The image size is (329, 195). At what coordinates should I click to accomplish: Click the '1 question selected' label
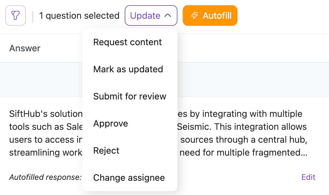pos(79,15)
